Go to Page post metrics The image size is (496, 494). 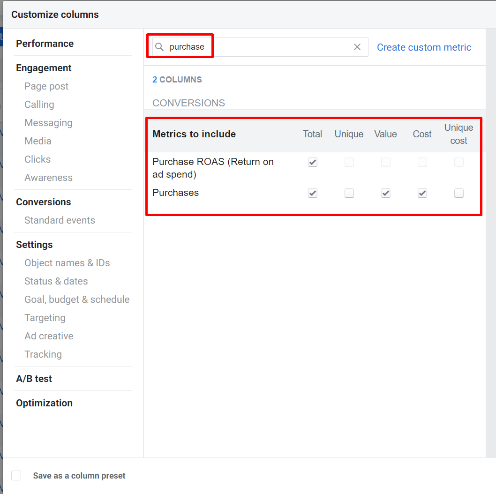tap(46, 86)
